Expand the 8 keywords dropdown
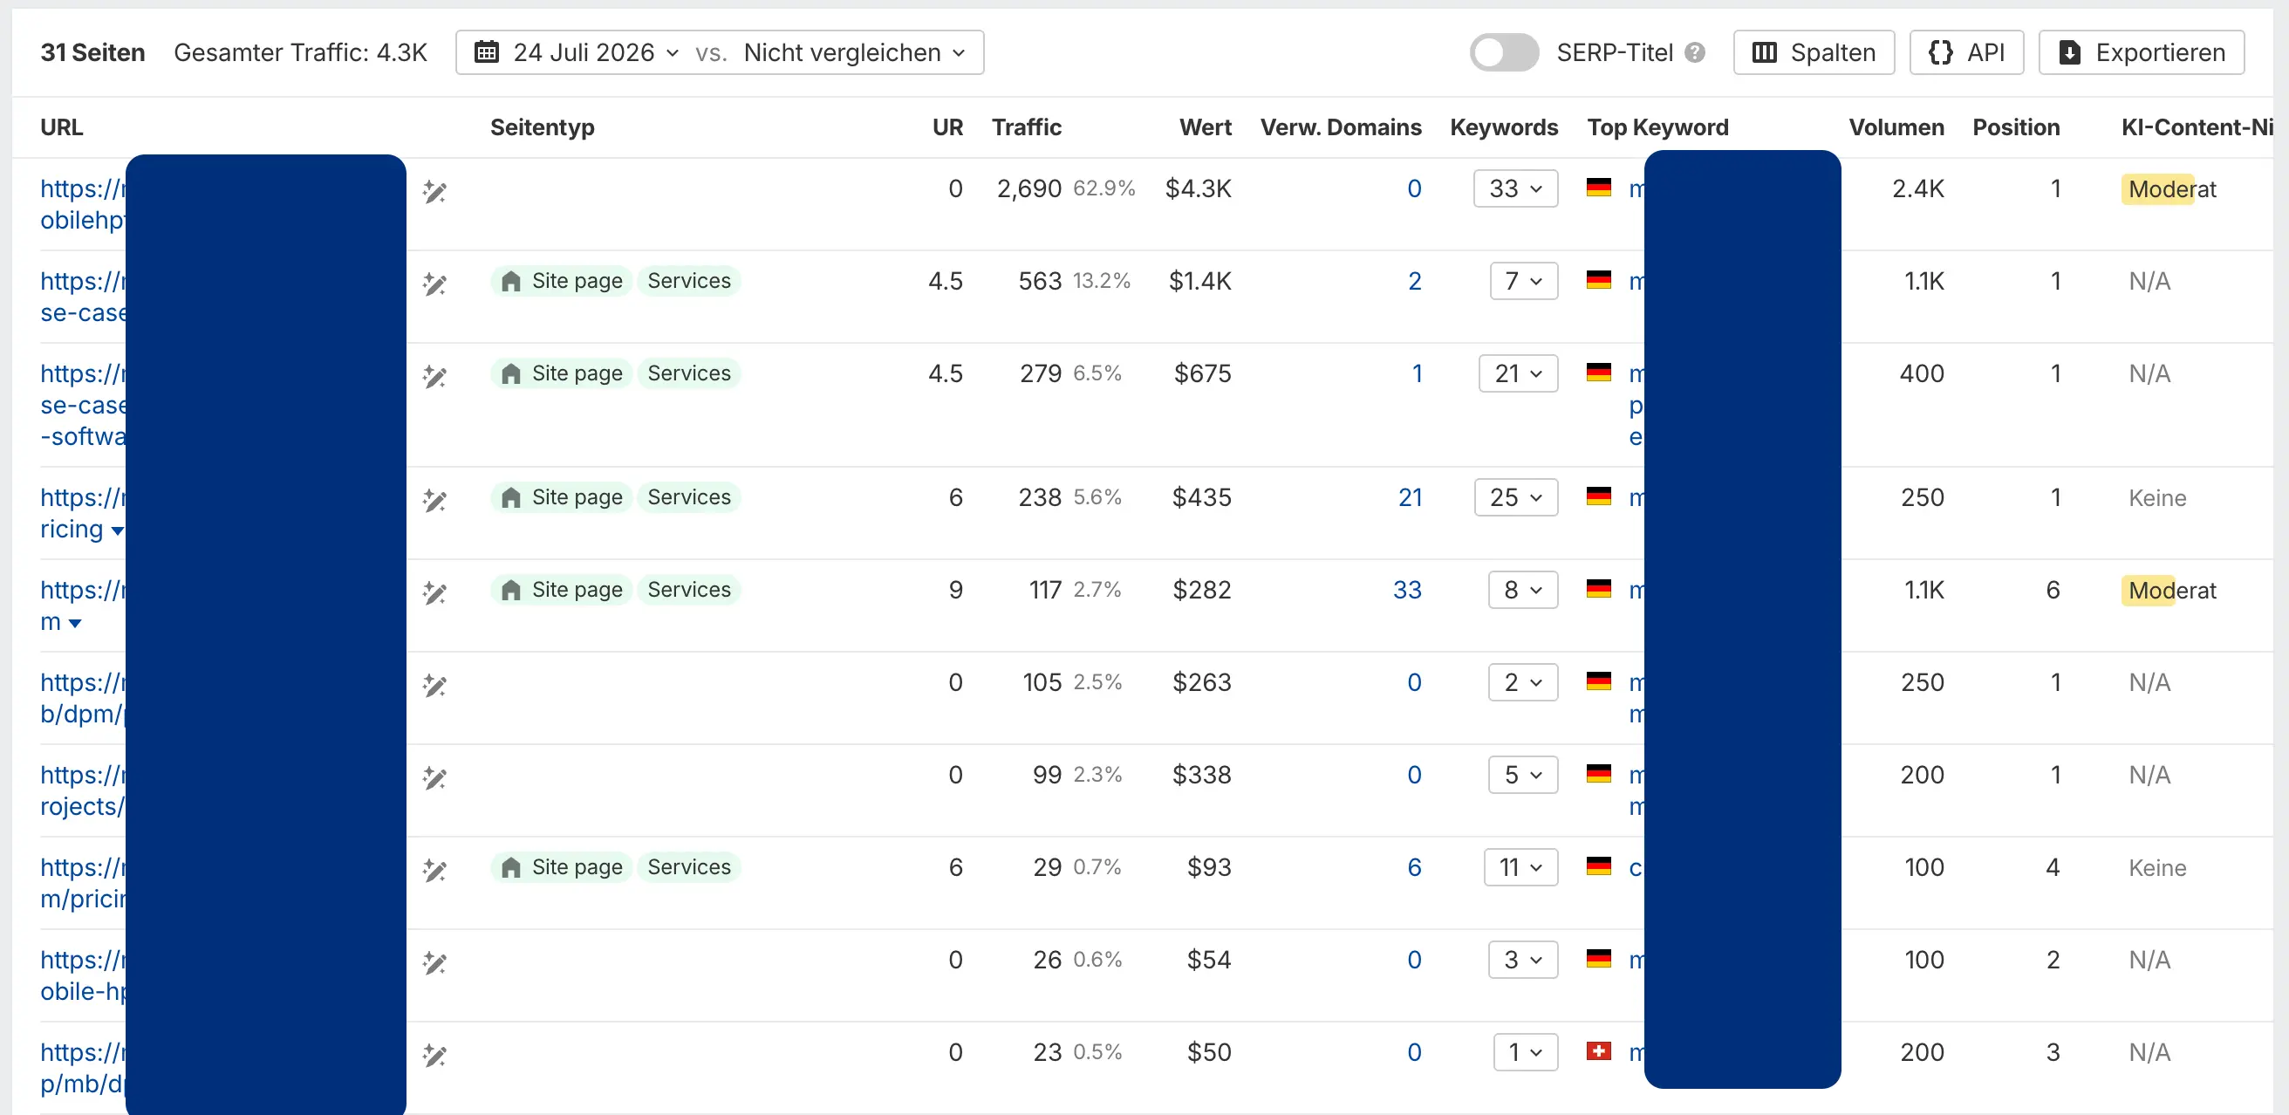This screenshot has height=1115, width=2289. click(x=1523, y=590)
